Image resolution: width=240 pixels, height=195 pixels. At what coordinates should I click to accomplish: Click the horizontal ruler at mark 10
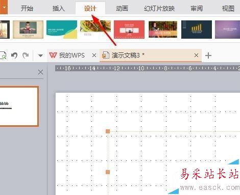141,68
